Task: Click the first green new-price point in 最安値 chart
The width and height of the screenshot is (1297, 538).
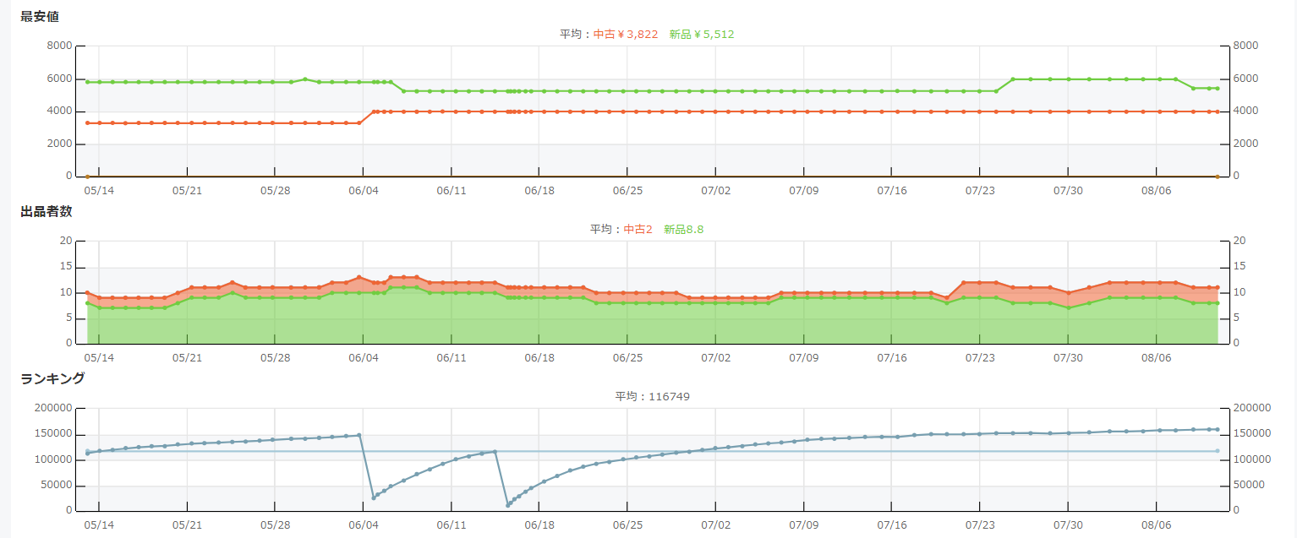Action: click(87, 82)
